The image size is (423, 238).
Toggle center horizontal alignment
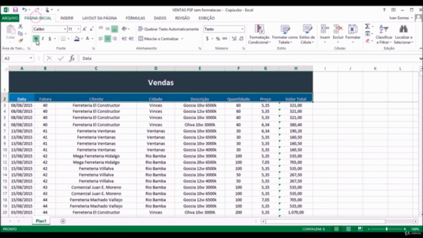(108, 38)
